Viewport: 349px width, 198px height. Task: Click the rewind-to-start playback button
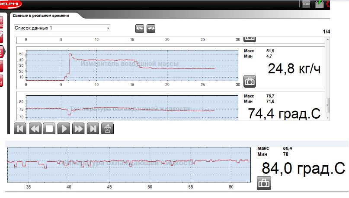click(x=20, y=128)
